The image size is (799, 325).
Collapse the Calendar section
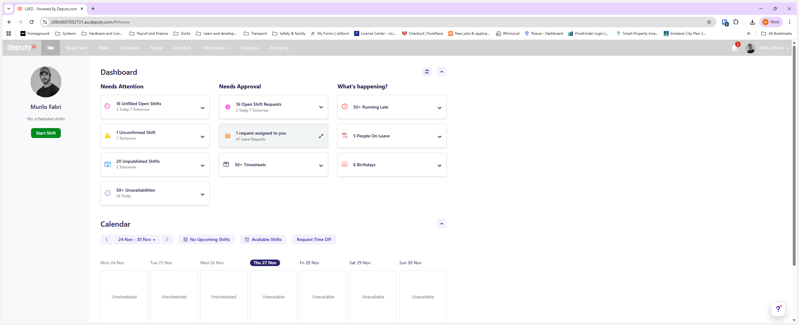pos(441,224)
